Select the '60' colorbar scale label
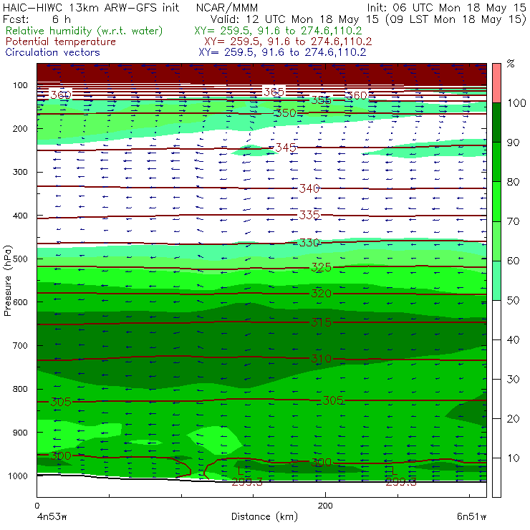Screen dimensions: 530x530 (513, 261)
